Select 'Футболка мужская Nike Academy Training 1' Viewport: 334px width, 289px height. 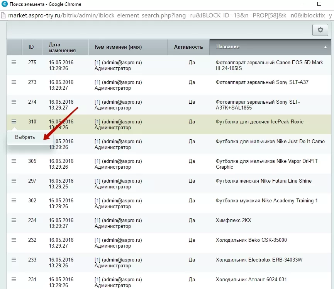pyautogui.click(x=267, y=201)
